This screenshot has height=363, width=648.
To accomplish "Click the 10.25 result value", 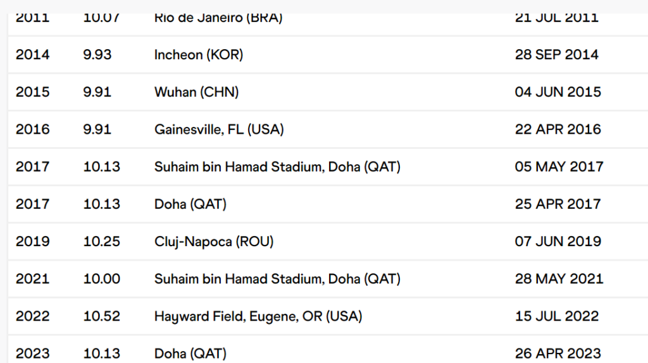I will (x=101, y=241).
